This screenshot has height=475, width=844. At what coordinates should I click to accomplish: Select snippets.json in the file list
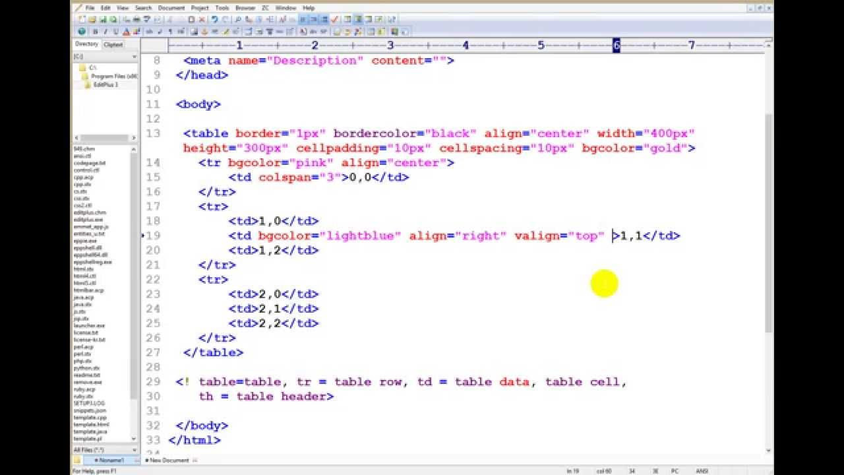pos(90,410)
